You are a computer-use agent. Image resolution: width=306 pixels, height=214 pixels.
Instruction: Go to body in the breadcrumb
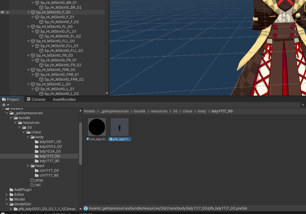tap(202, 111)
